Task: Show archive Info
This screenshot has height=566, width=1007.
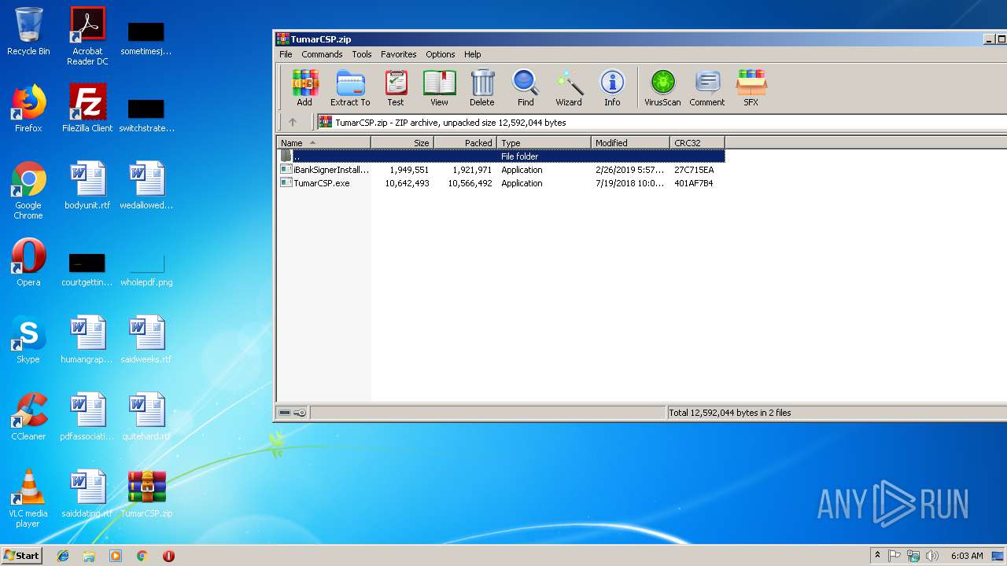Action: coord(612,88)
